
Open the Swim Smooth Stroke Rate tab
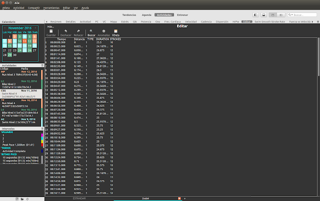point(270,21)
